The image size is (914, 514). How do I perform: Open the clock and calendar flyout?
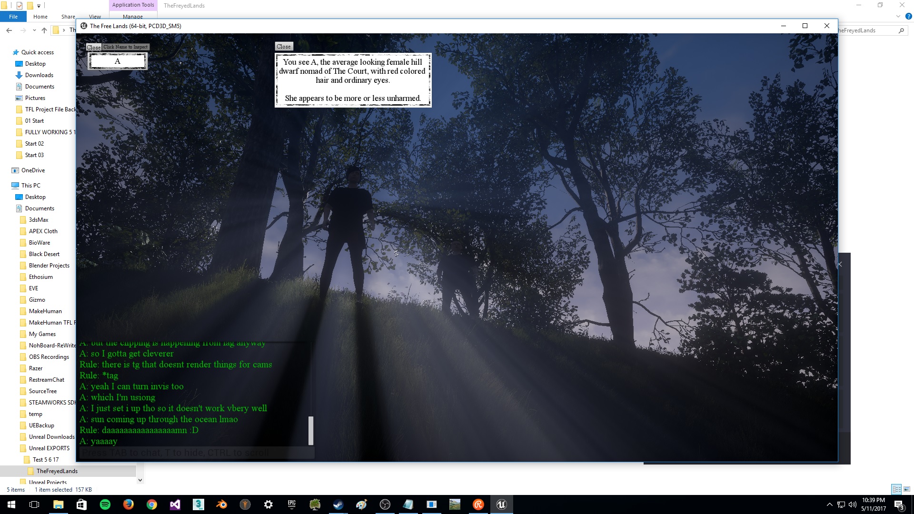pyautogui.click(x=874, y=504)
